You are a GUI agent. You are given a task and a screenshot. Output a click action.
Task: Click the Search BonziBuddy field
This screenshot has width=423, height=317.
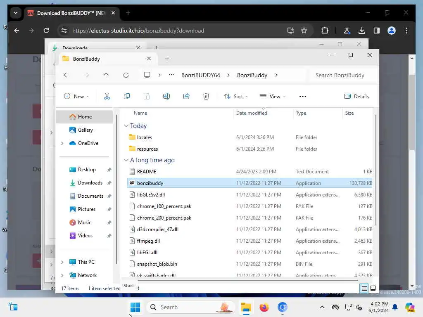342,75
